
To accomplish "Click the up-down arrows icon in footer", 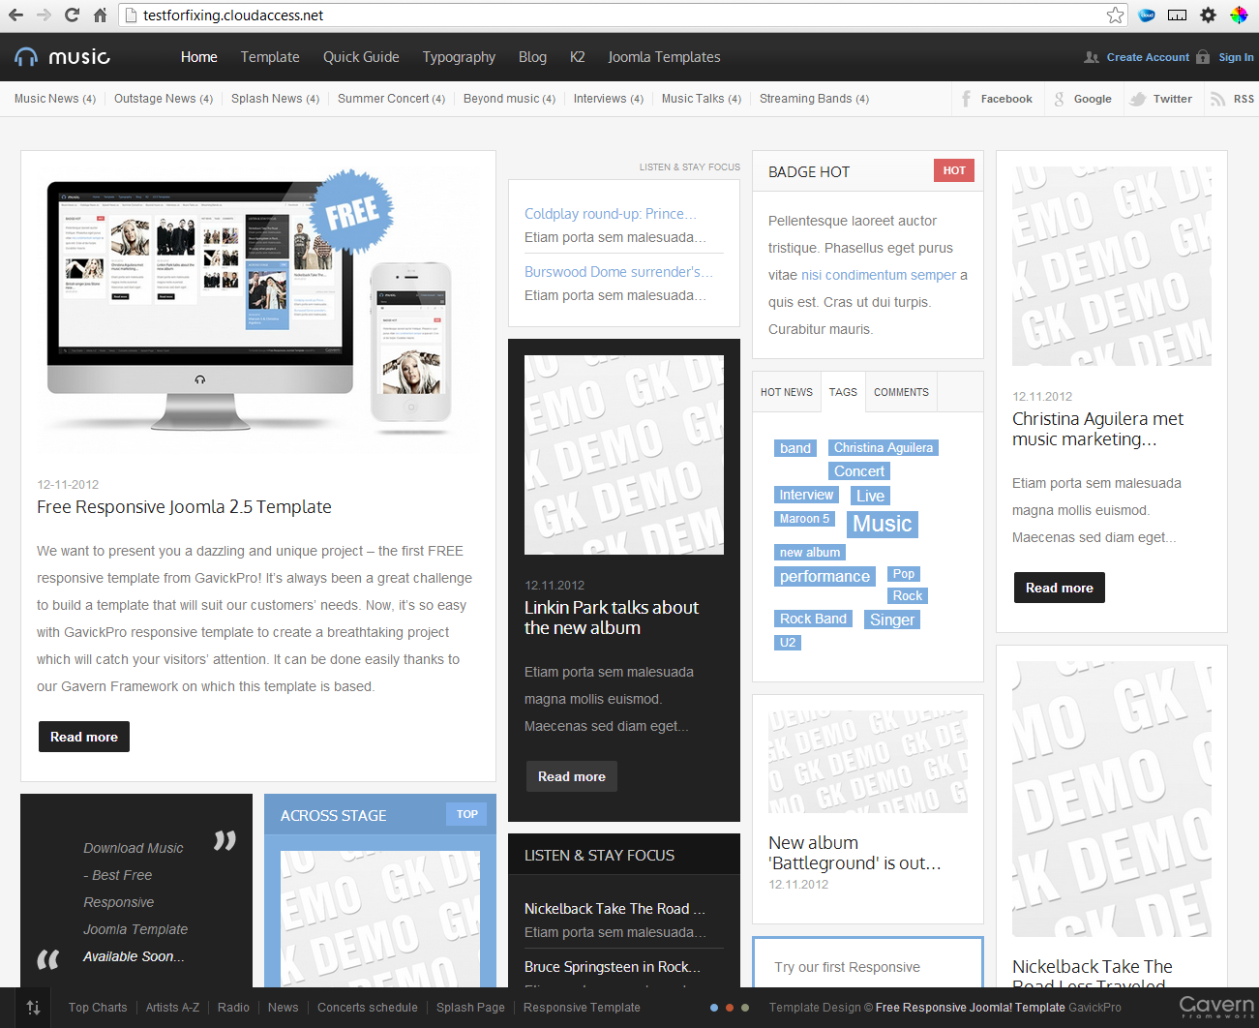I will coord(33,1008).
